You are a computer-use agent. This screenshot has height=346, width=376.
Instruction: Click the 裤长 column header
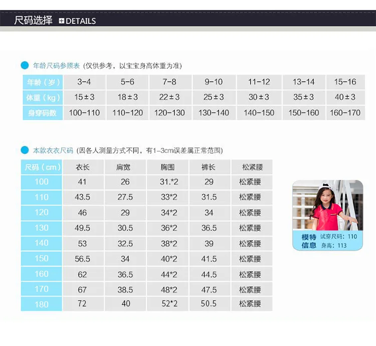pos(210,167)
